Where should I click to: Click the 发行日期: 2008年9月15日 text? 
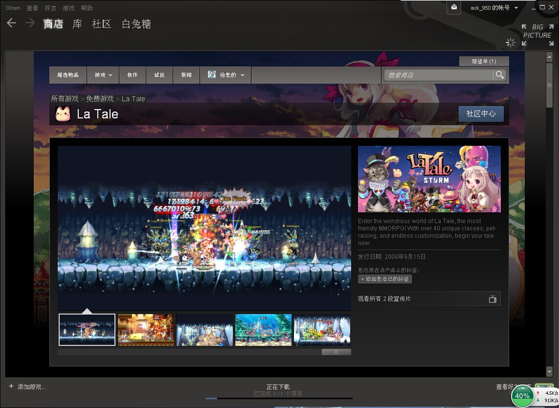pos(391,256)
